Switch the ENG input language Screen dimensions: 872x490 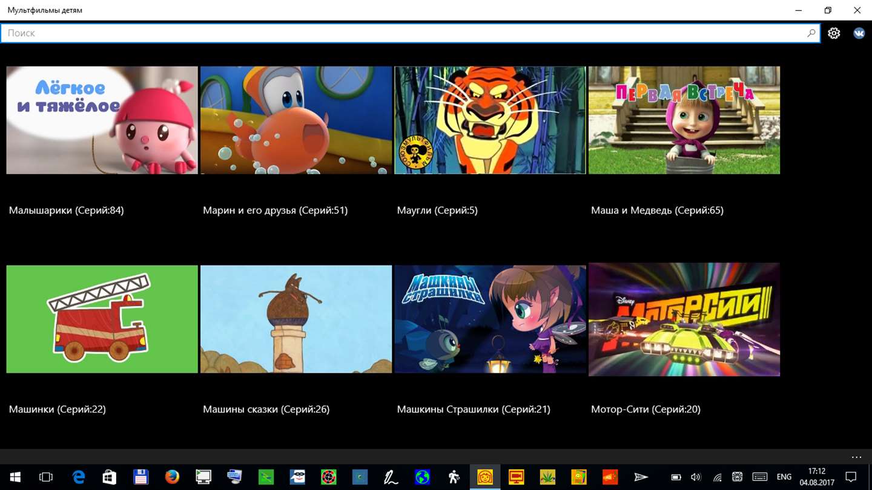(784, 477)
